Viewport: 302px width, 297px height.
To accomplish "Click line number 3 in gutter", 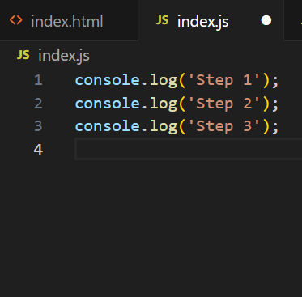I will (38, 126).
